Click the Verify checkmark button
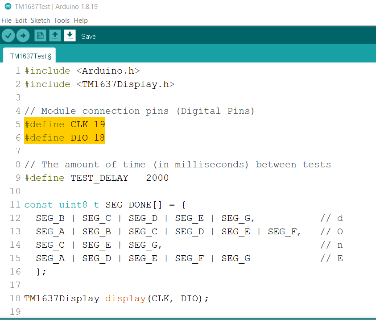Image resolution: width=376 pixels, height=320 pixels. point(8,36)
